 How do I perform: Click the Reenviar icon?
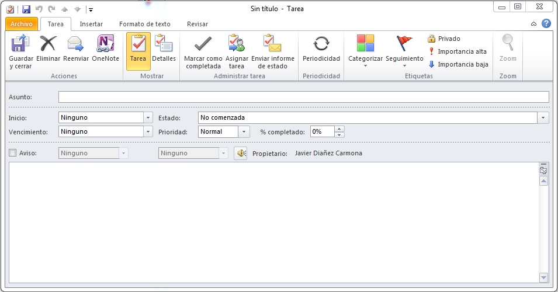coord(75,43)
